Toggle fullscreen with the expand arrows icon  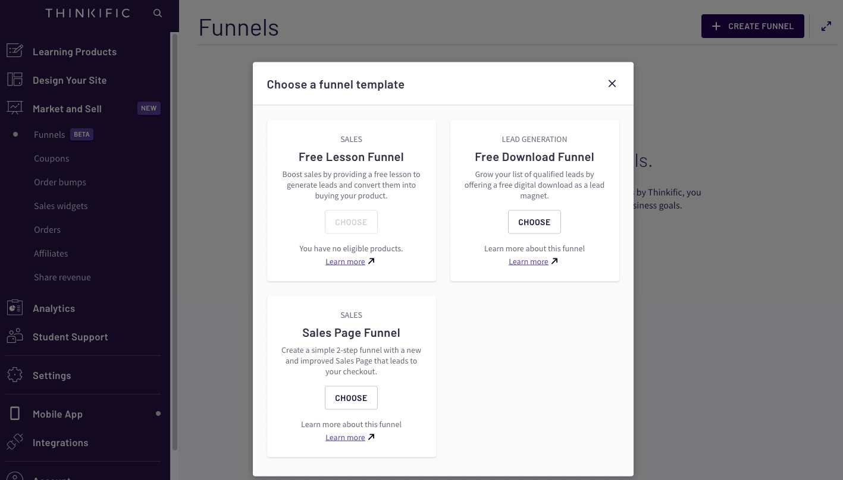pyautogui.click(x=826, y=26)
